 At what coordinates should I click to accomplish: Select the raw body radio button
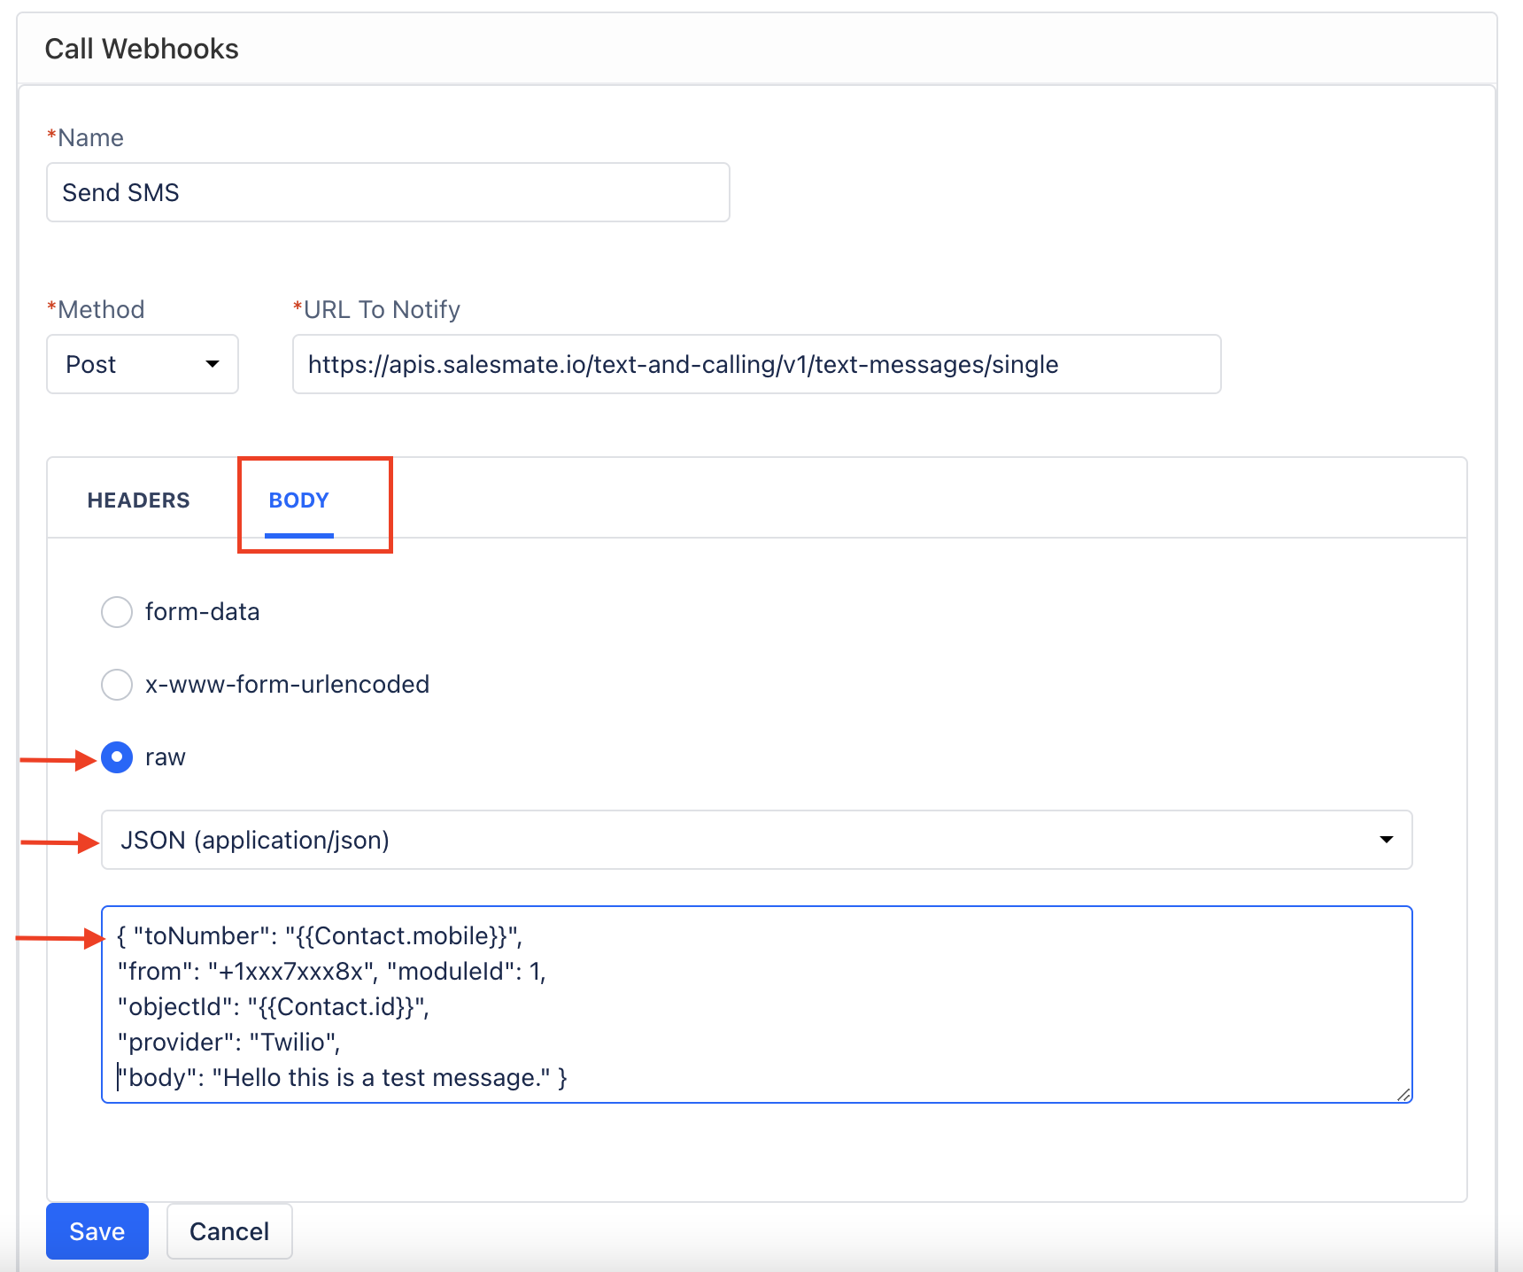coord(116,757)
